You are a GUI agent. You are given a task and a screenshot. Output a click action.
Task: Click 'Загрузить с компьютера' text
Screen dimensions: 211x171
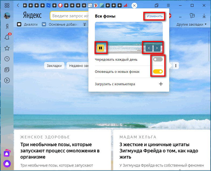(115, 84)
